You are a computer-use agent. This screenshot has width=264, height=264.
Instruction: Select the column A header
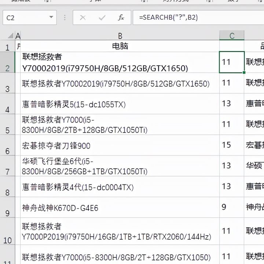click(18, 36)
